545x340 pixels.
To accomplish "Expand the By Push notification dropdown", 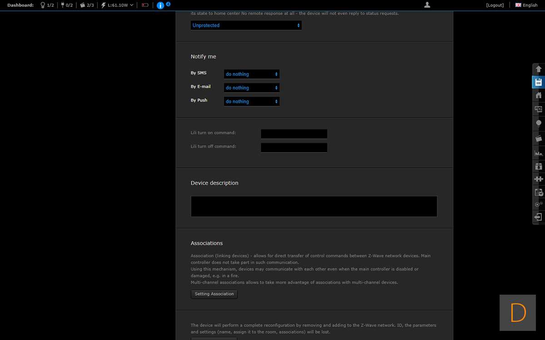I will 252,102.
